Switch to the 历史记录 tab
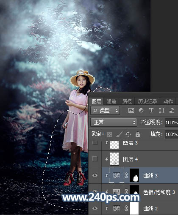 tap(147, 101)
